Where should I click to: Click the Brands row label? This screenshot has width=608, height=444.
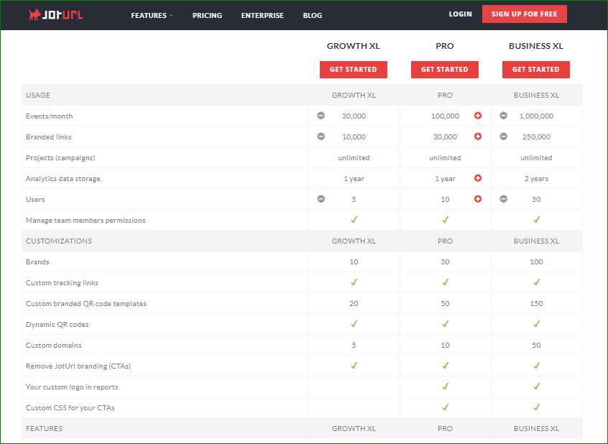(x=37, y=262)
